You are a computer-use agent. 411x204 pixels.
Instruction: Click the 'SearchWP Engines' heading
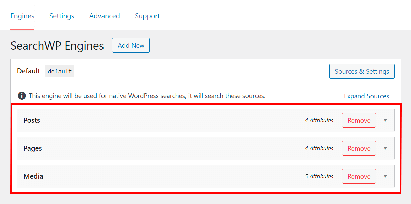57,46
